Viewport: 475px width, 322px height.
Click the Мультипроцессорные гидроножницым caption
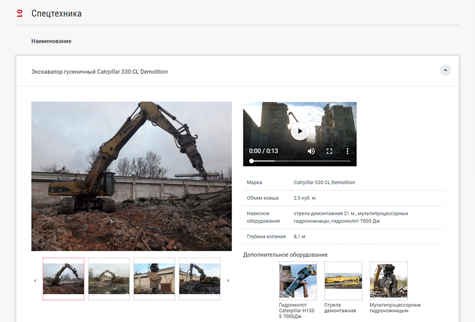pyautogui.click(x=395, y=308)
